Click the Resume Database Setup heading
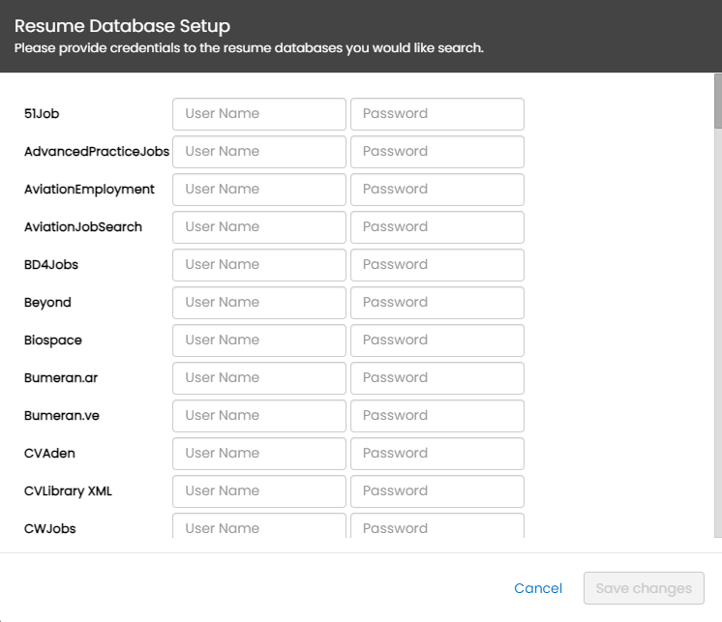The width and height of the screenshot is (722, 622). 122,26
